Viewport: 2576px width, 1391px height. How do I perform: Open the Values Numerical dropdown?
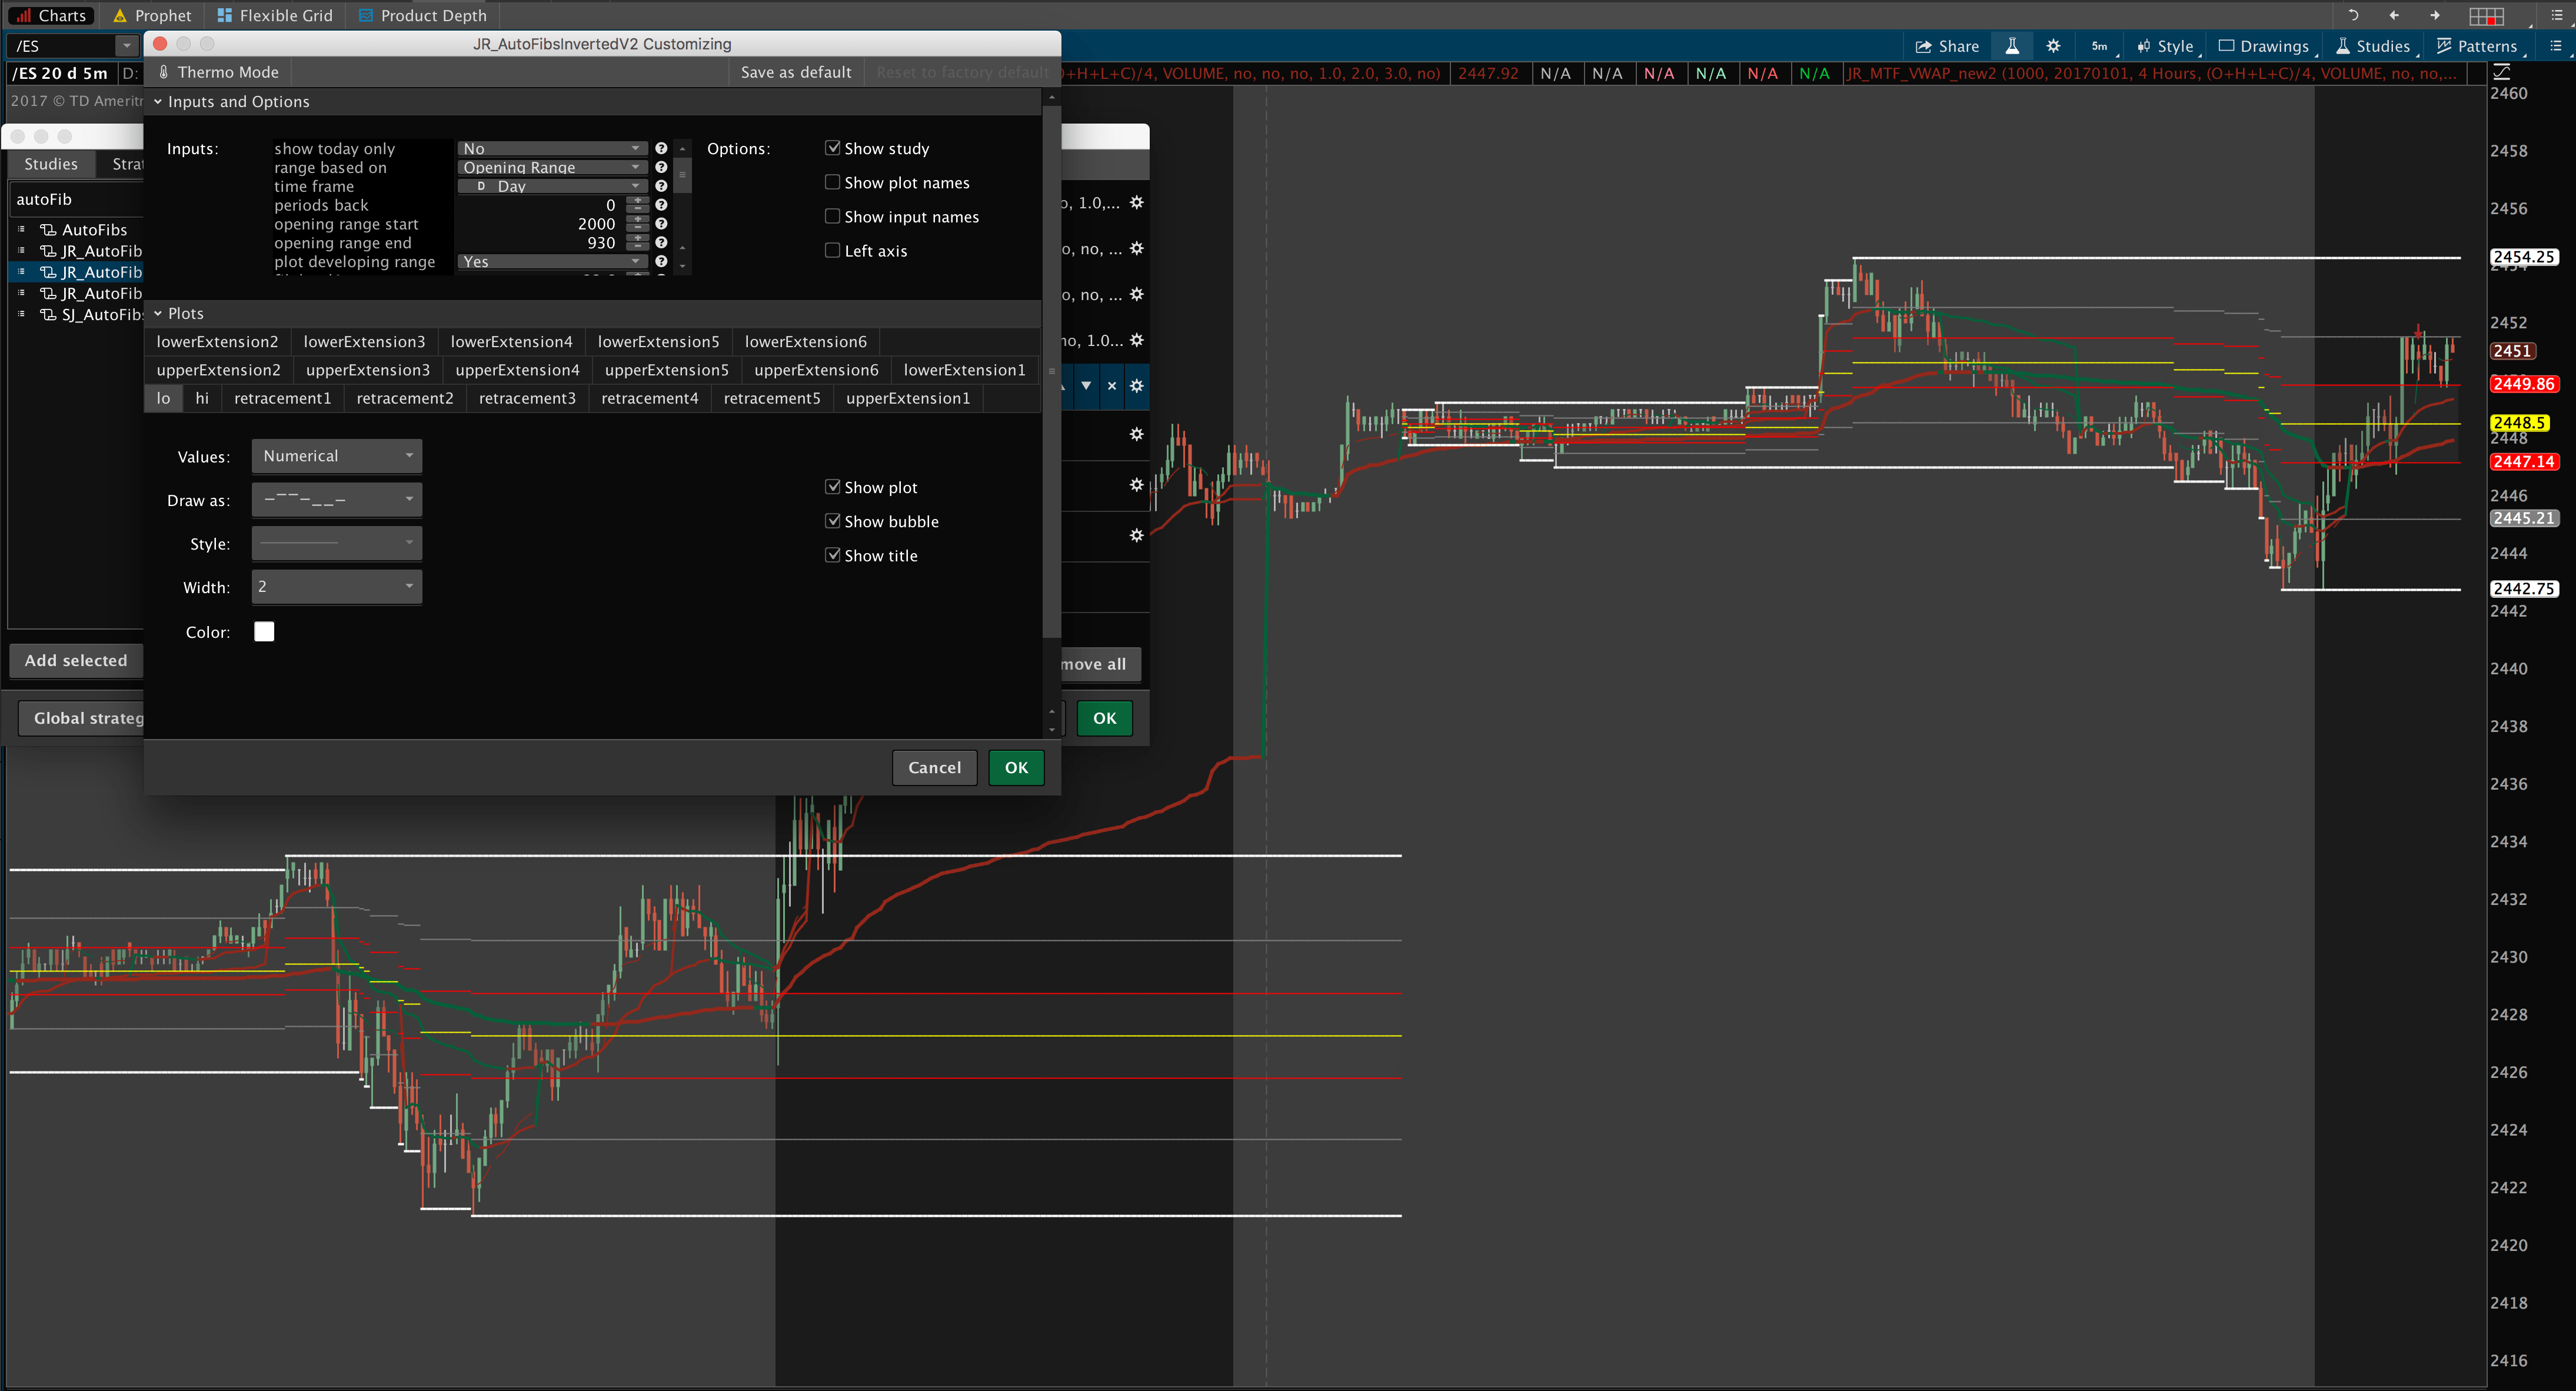click(x=337, y=456)
